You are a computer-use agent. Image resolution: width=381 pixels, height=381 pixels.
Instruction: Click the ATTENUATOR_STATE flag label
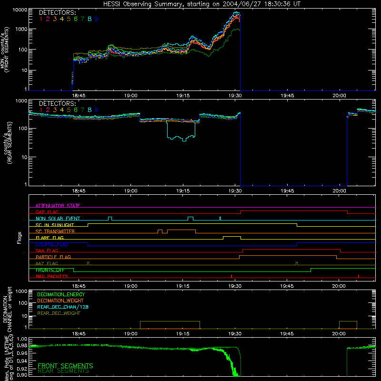pos(58,206)
